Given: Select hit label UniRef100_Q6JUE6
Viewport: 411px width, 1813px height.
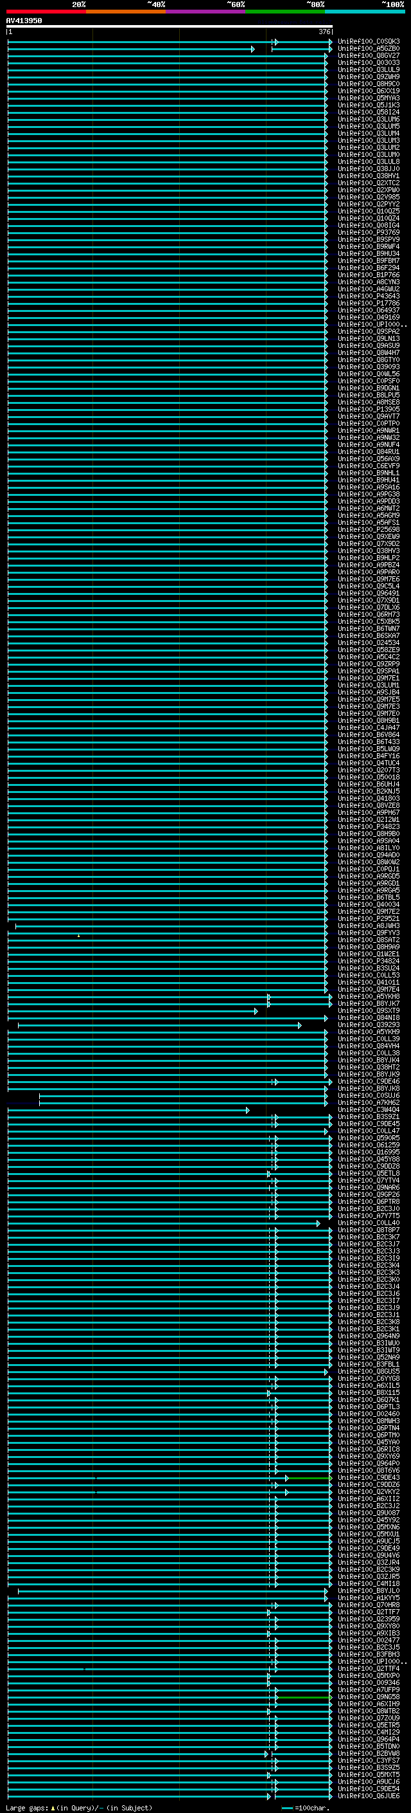Looking at the screenshot, I should pos(369,1796).
